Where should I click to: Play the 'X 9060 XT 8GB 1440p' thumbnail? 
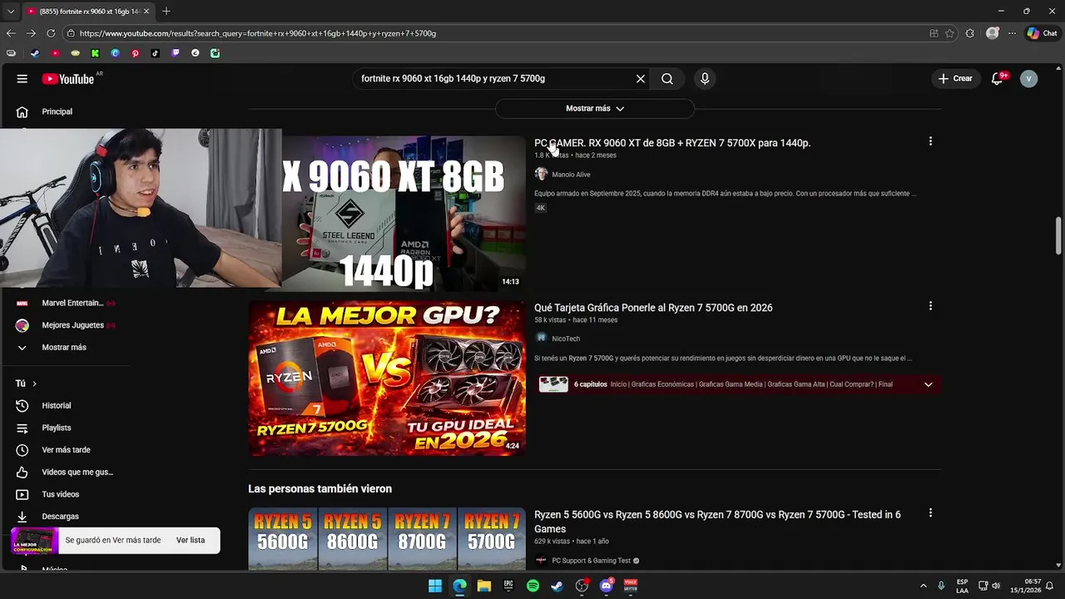click(404, 213)
